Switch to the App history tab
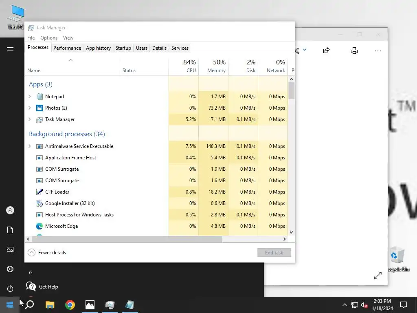The height and width of the screenshot is (313, 417). [x=98, y=48]
